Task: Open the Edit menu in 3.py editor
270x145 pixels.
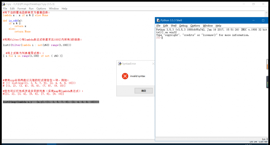Action: pyautogui.click(x=12, y=8)
